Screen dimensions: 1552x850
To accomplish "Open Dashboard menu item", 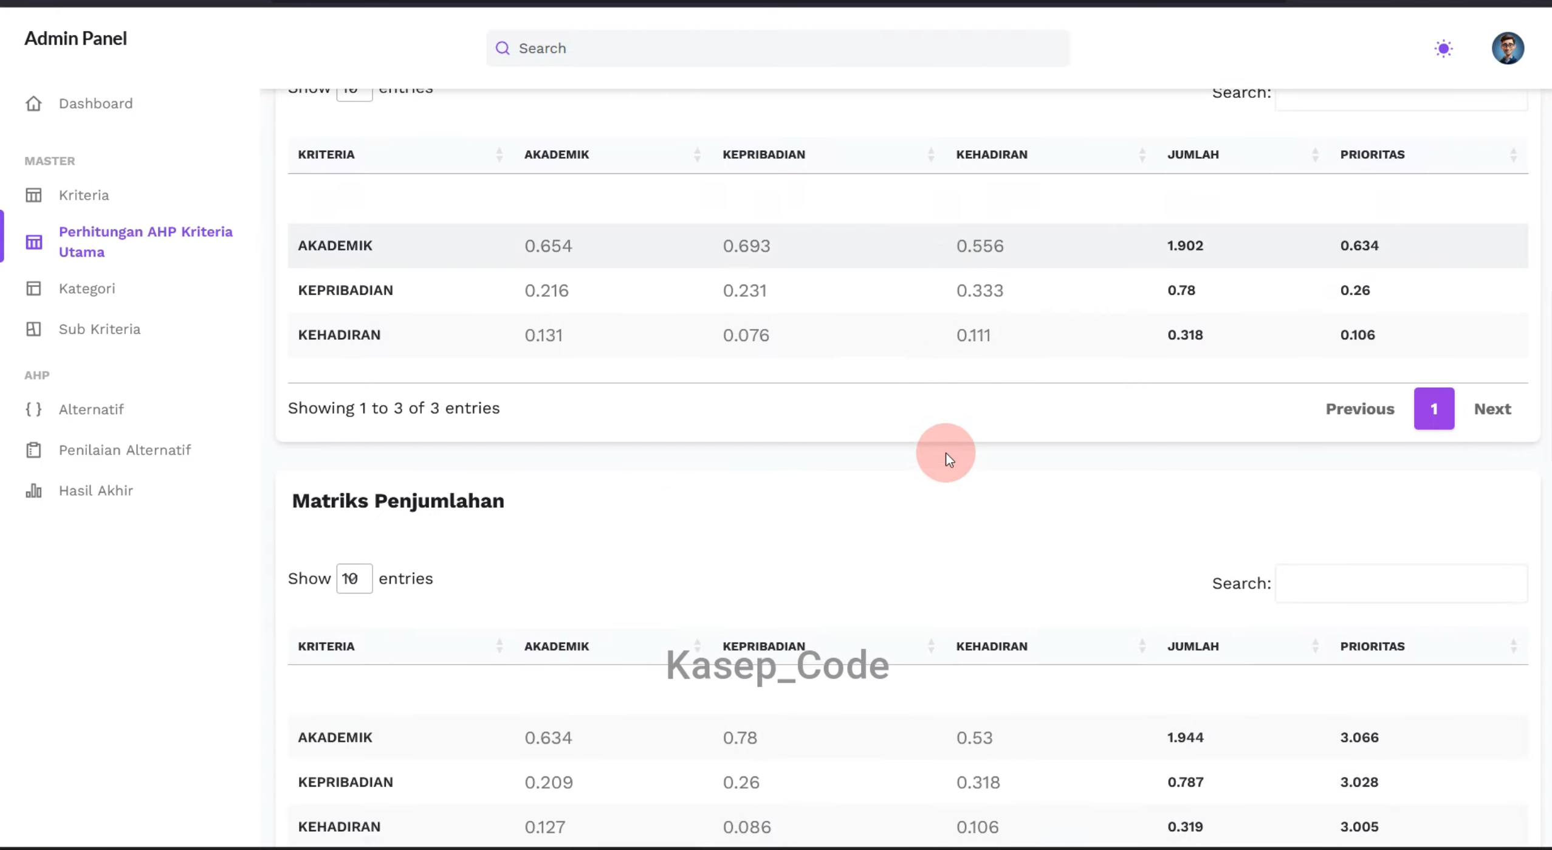I will (x=95, y=103).
